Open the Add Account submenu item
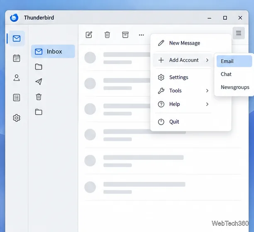Viewport: 254px width, 232px height. pyautogui.click(x=182, y=60)
